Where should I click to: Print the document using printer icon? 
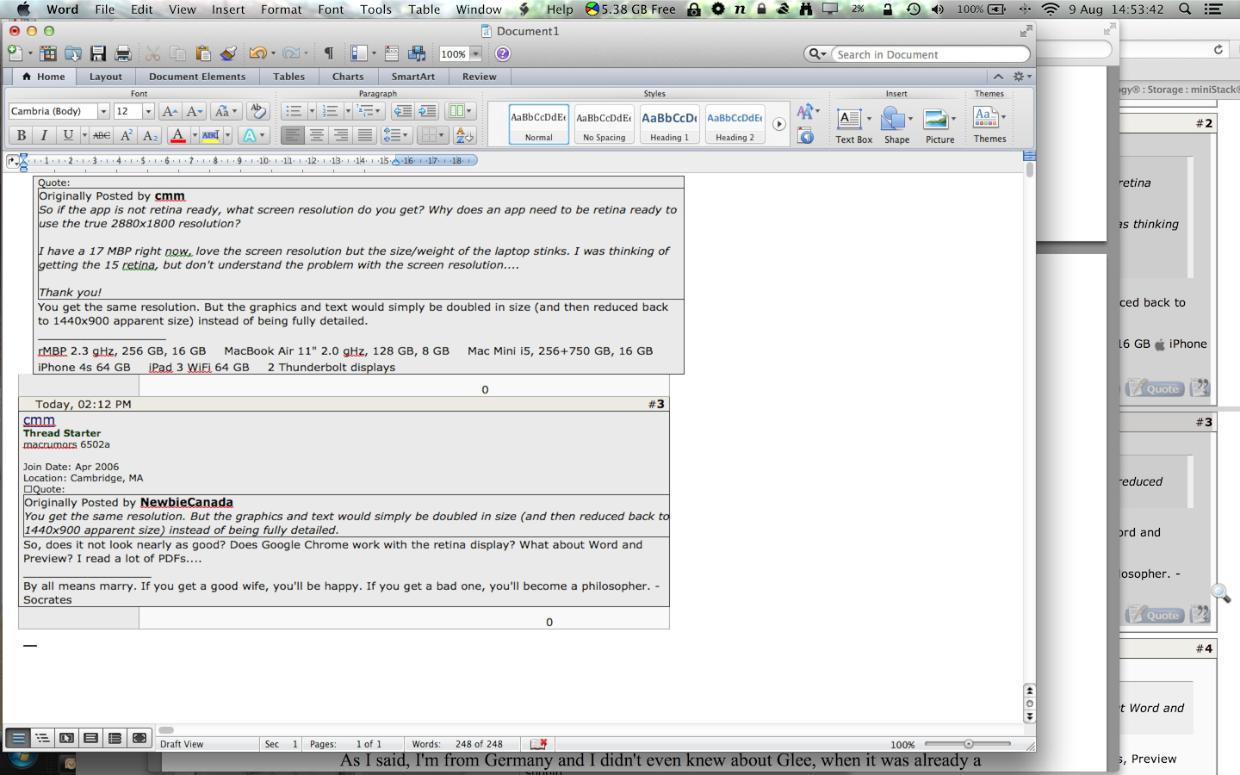(123, 53)
